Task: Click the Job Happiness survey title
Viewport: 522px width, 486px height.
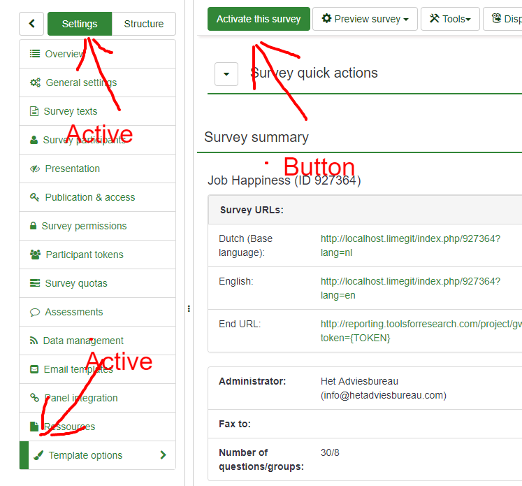Action: 284,180
